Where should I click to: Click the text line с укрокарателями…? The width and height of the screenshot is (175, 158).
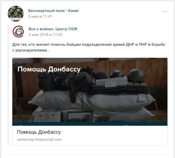[x=31, y=50]
